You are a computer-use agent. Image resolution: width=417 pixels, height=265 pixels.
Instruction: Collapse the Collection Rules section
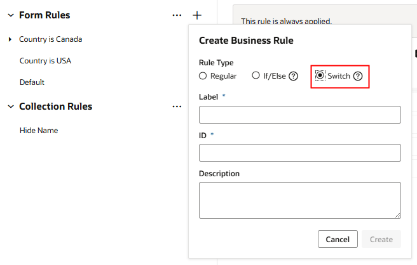point(10,107)
